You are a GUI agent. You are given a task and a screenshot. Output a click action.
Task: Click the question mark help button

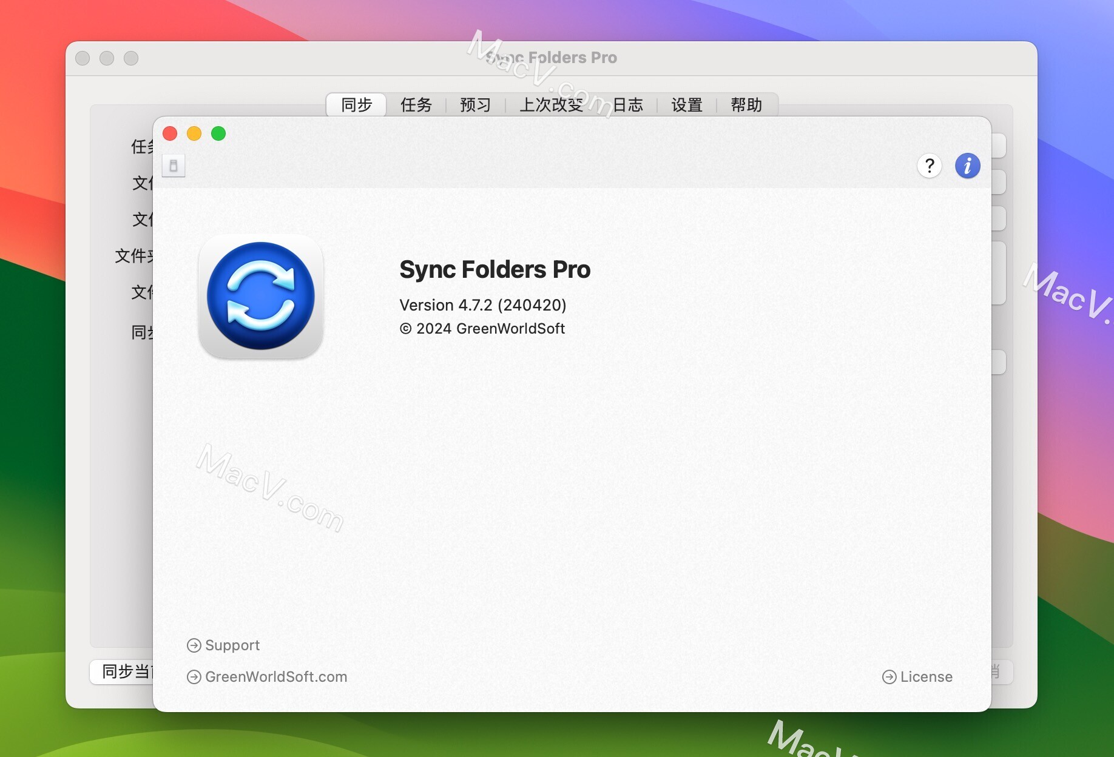929,166
